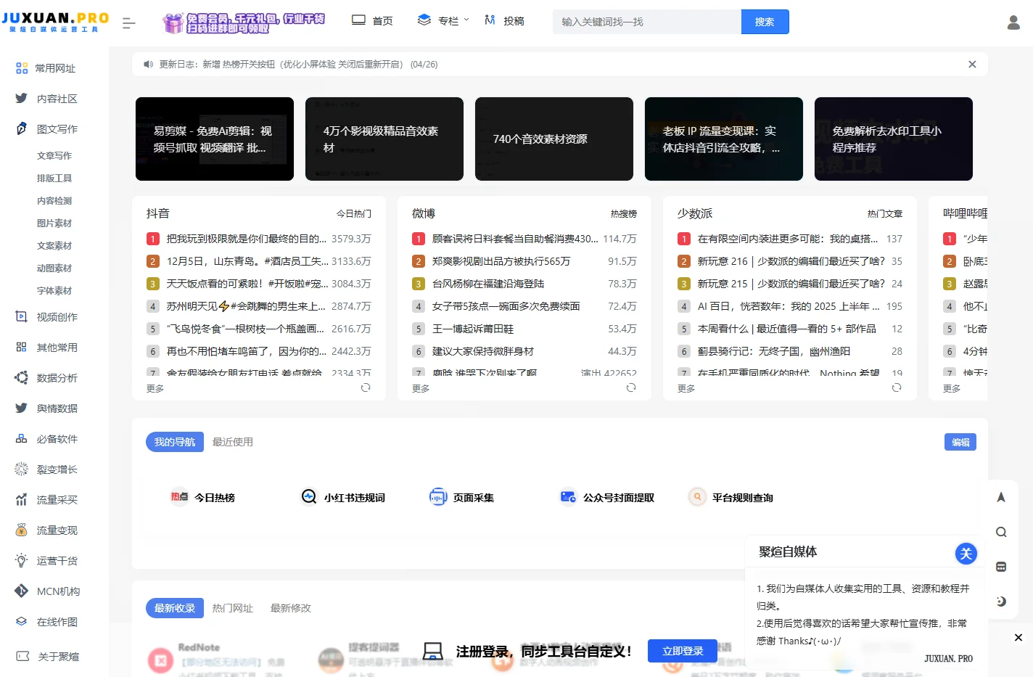Image resolution: width=1033 pixels, height=677 pixels.
Task: Open 数据分析 sidebar category
Action: coord(55,378)
